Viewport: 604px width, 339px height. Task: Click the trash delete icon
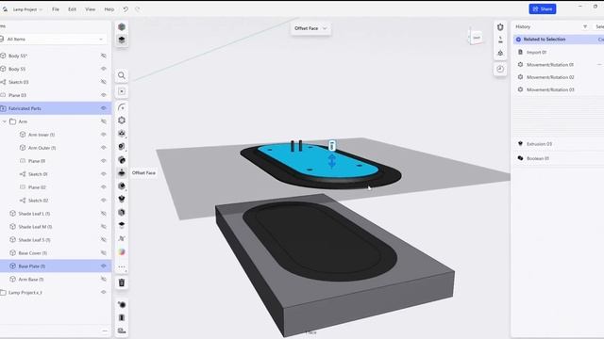point(122,282)
